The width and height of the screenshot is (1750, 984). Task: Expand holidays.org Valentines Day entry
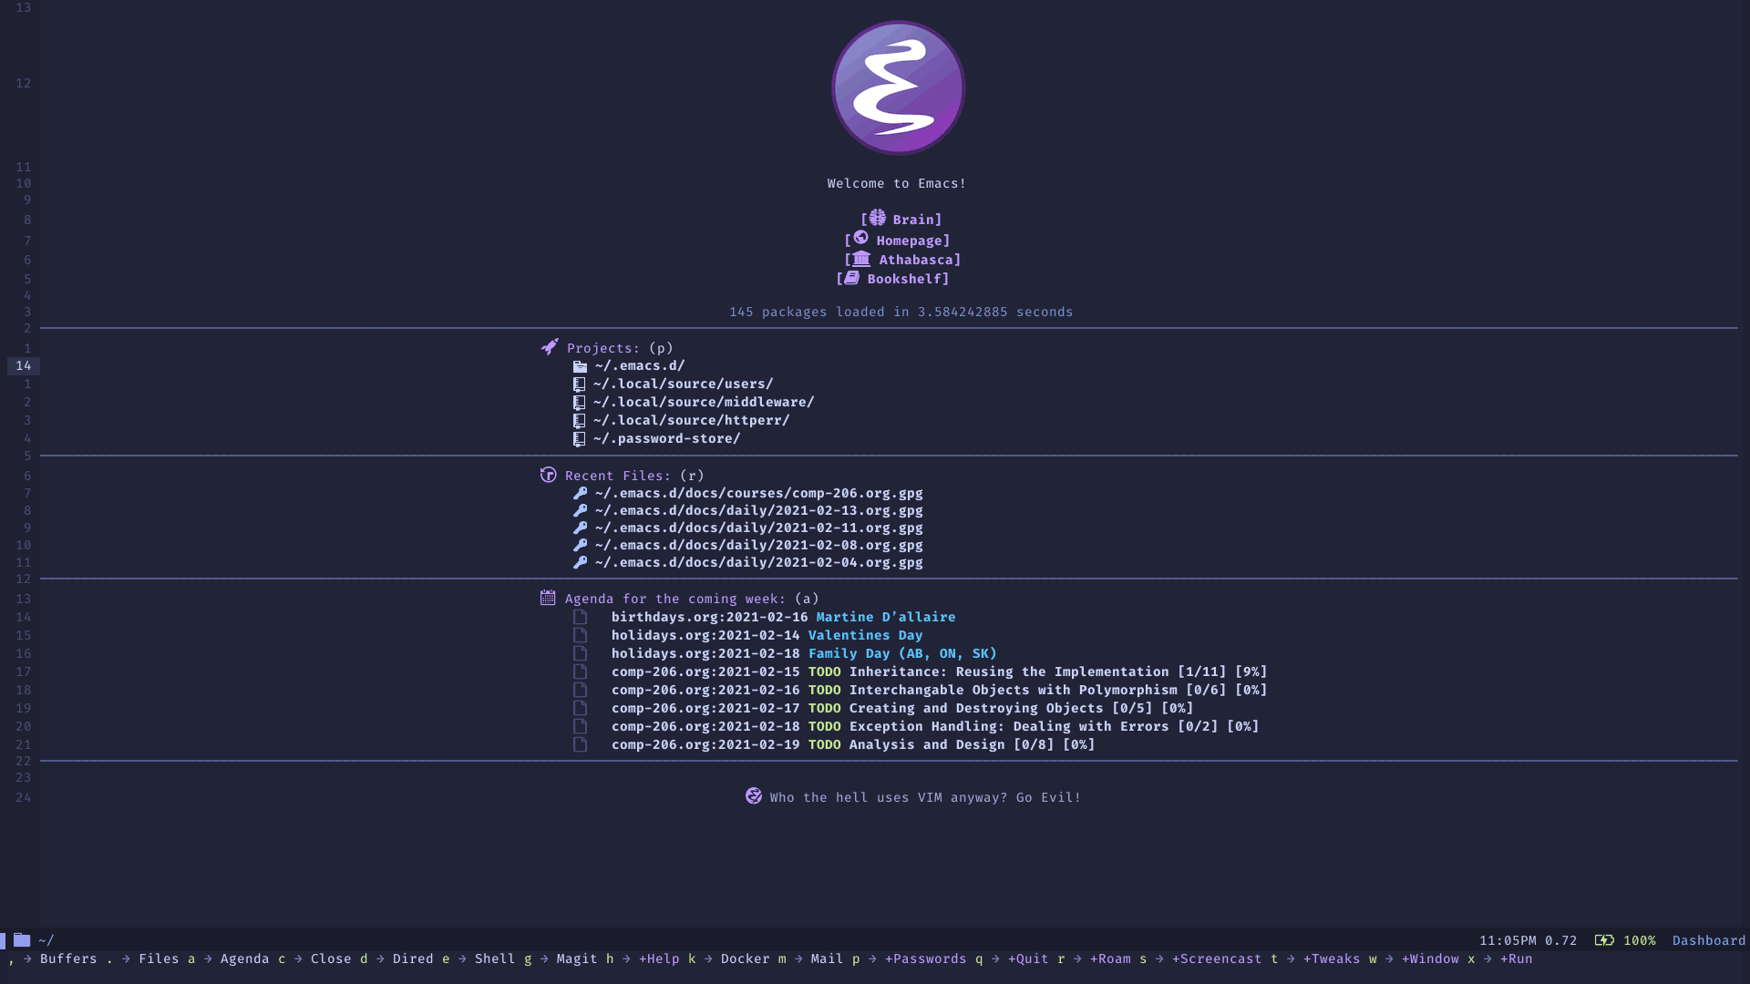pyautogui.click(x=864, y=634)
